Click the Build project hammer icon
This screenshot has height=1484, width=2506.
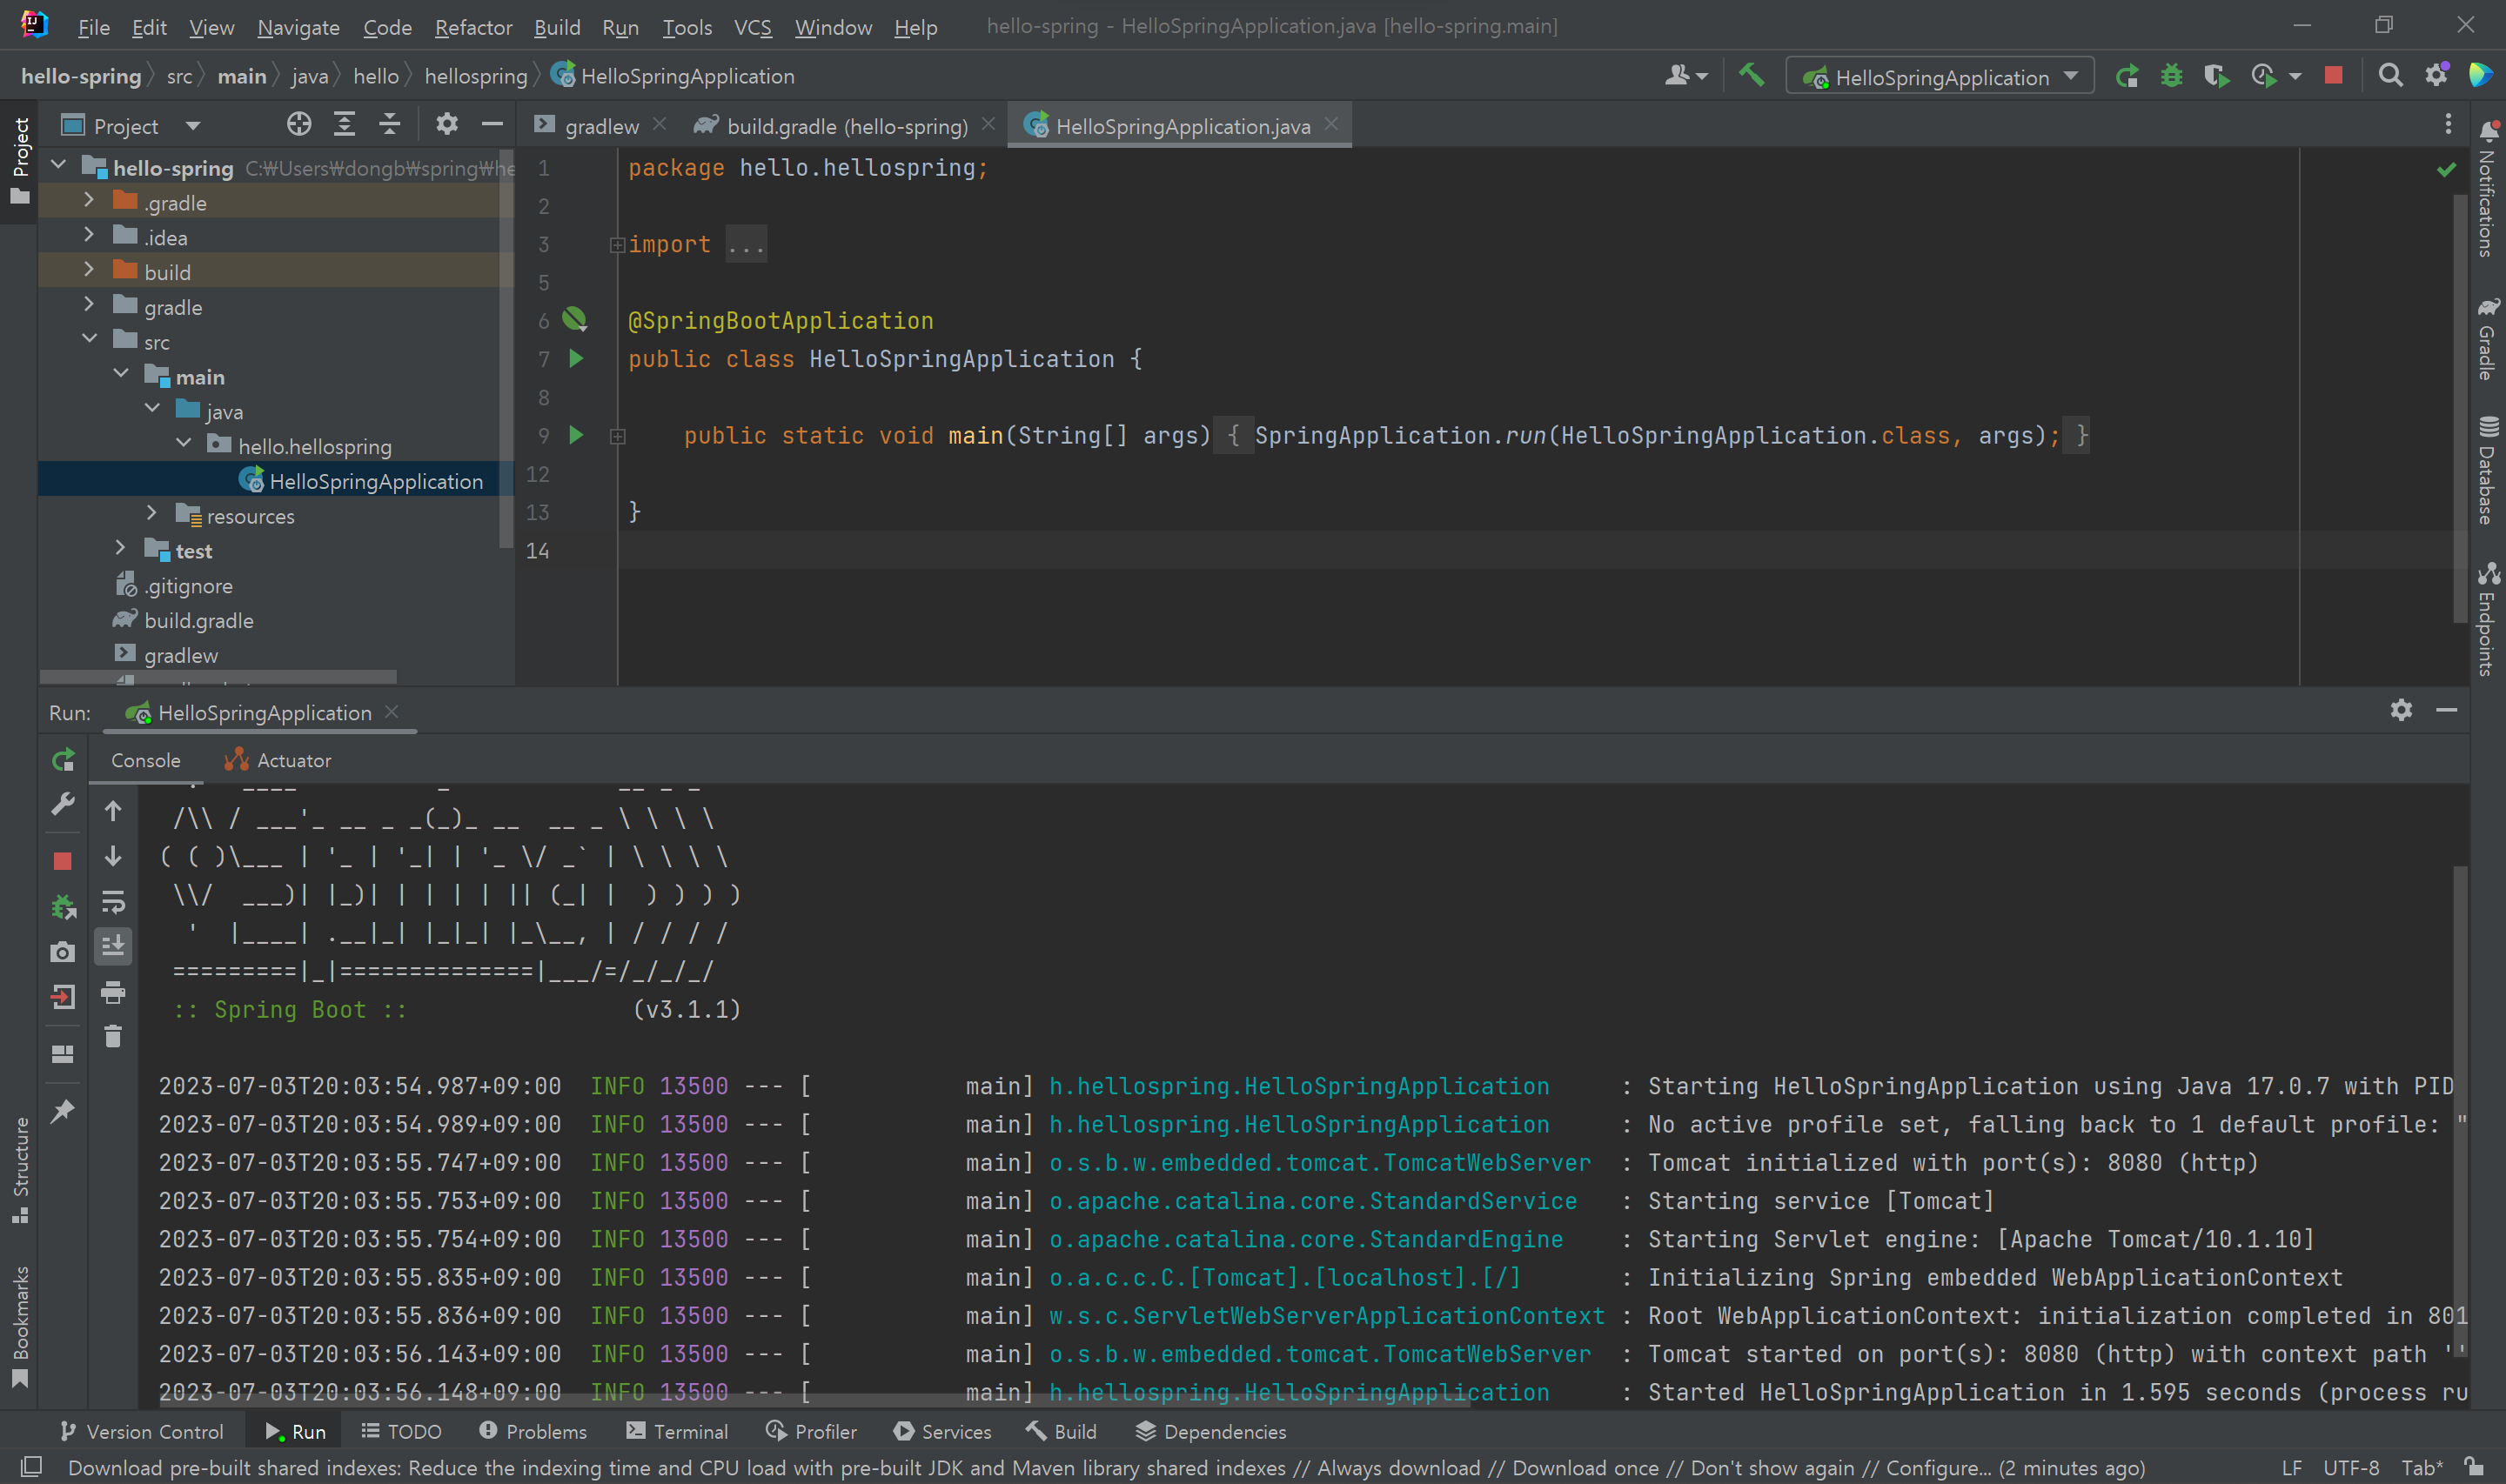[x=1751, y=76]
